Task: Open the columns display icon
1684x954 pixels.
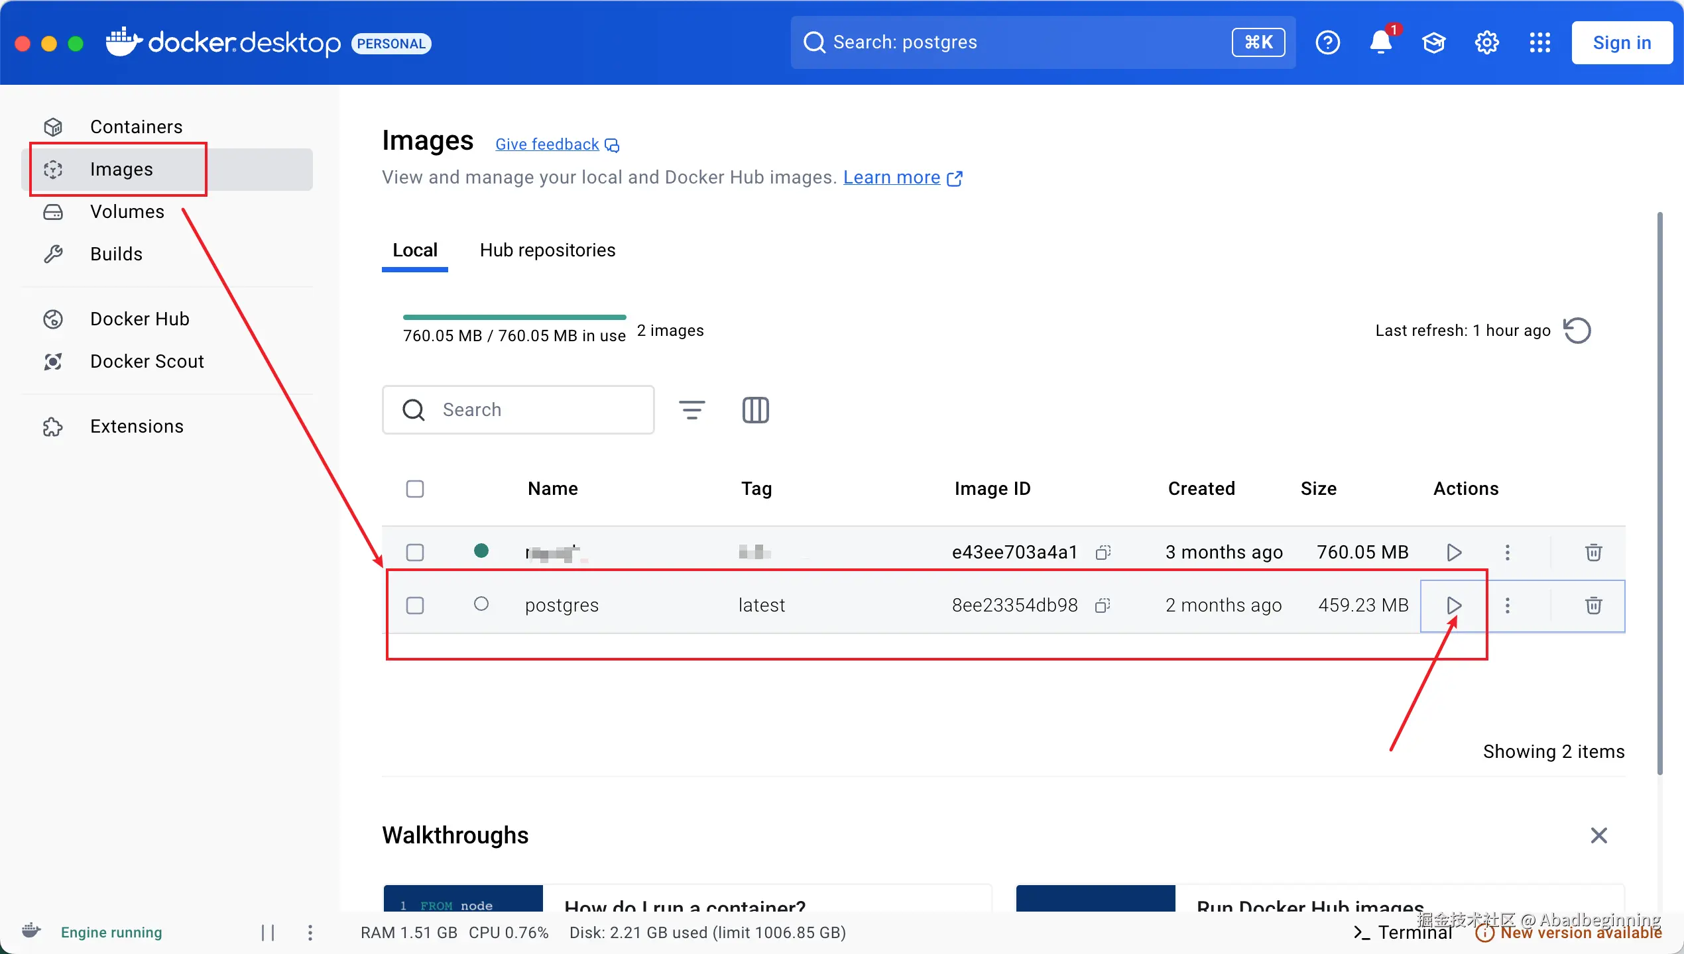Action: pyautogui.click(x=755, y=410)
